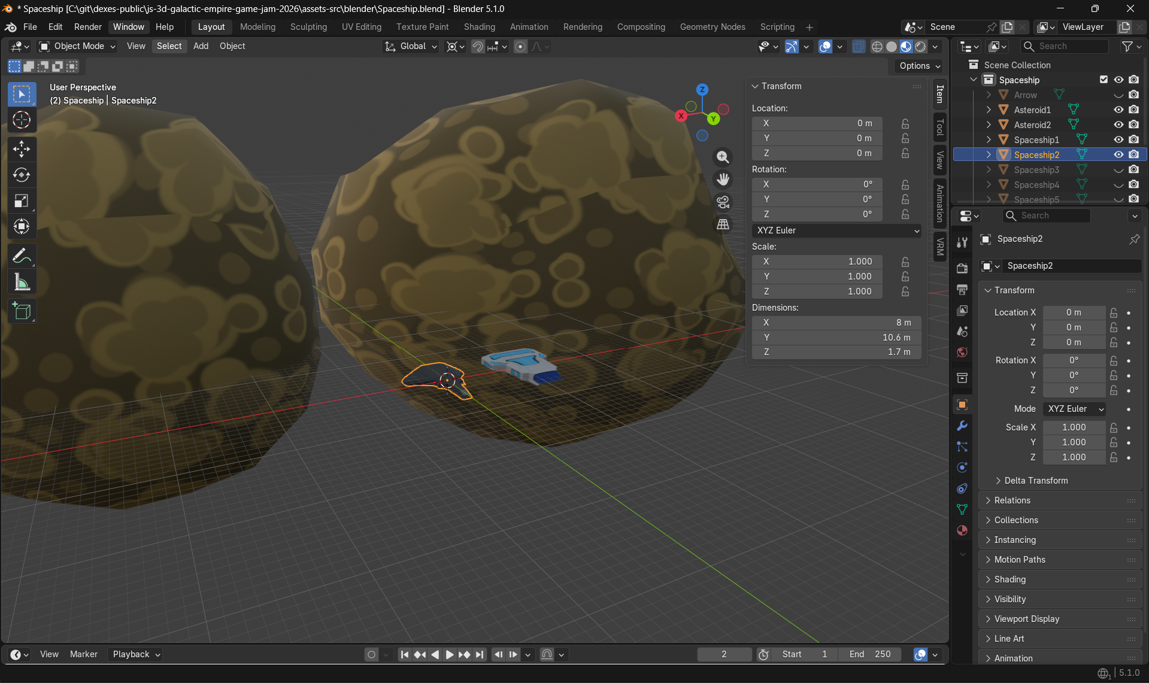
Task: Open the Material properties tab
Action: tap(962, 530)
